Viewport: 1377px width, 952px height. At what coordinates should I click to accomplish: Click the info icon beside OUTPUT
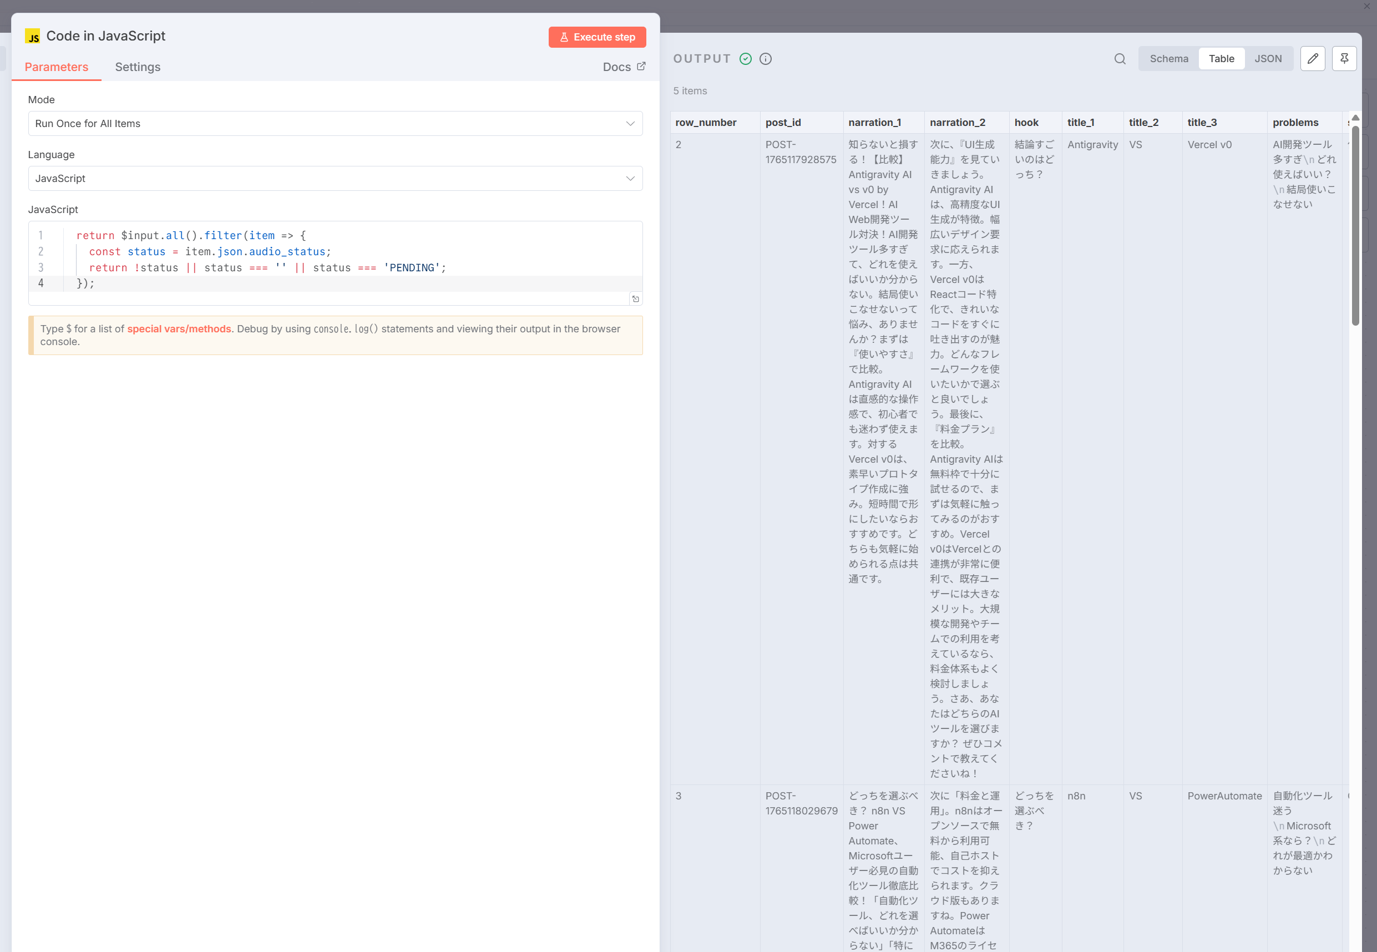765,58
